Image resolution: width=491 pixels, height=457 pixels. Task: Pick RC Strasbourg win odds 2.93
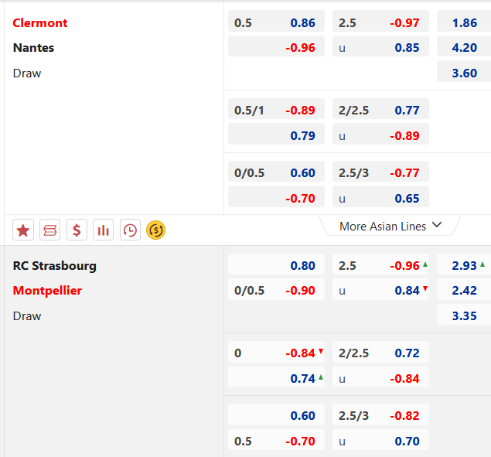[464, 264]
